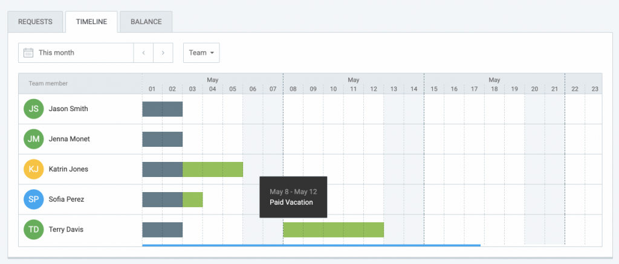This screenshot has width=619, height=264.
Task: Click Terry Davis's gray time-off bar
Action: (x=162, y=230)
